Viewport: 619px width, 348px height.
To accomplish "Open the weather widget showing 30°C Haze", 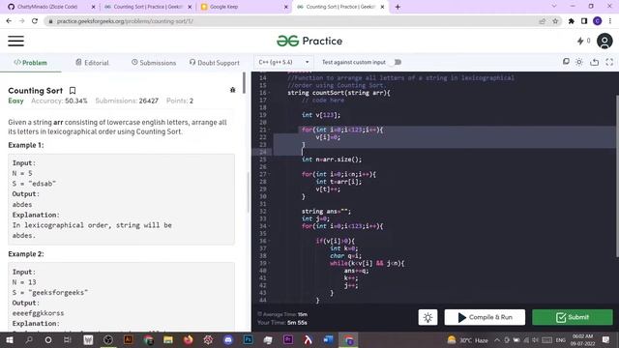I will tap(468, 340).
